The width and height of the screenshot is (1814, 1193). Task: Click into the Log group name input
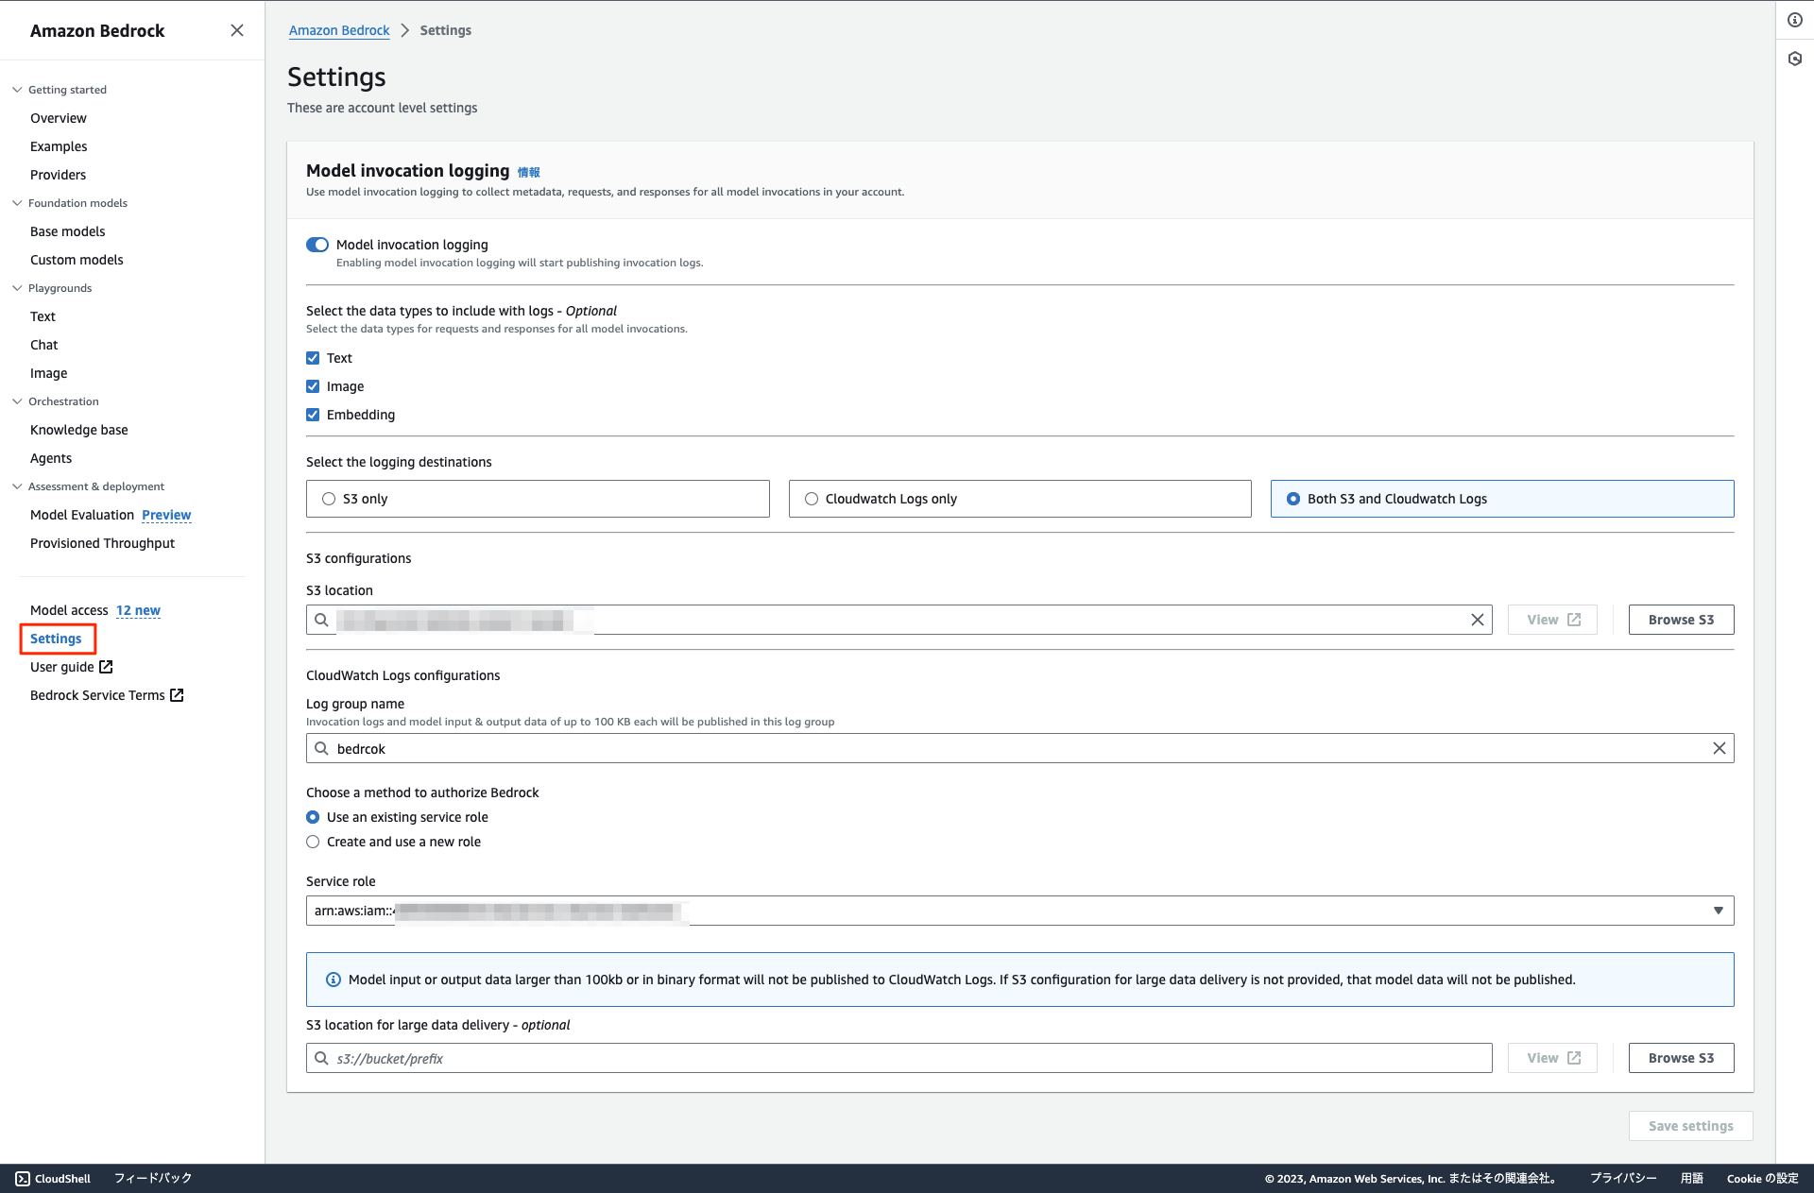(1020, 748)
